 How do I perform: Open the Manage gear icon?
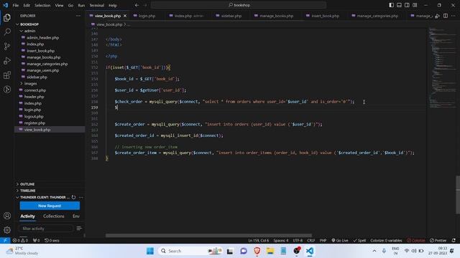[x=7, y=230]
